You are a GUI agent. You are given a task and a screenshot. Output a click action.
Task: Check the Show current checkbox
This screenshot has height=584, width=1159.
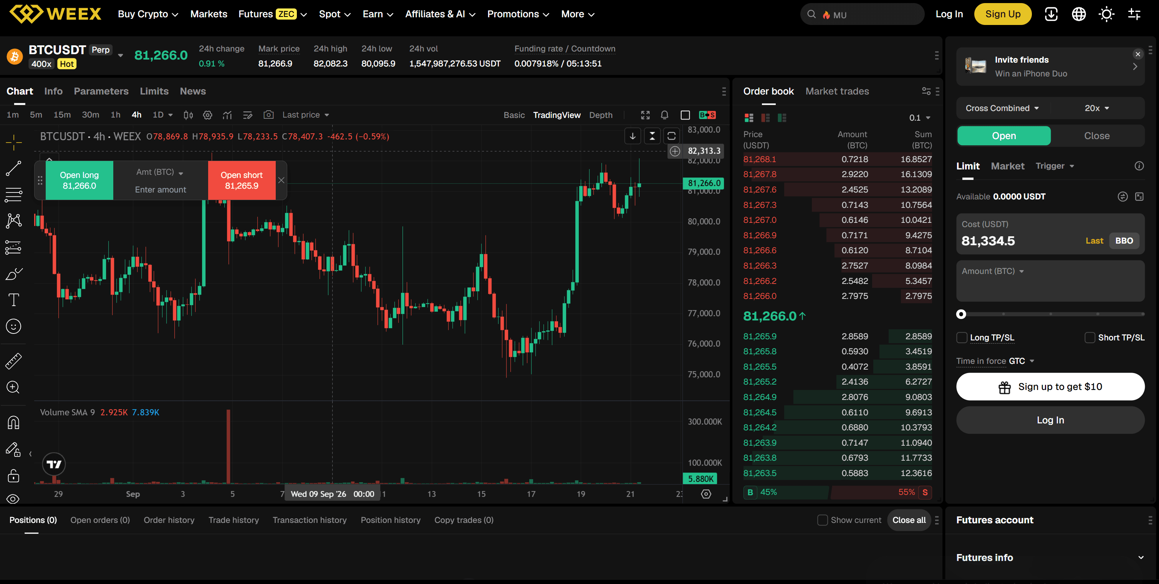(823, 520)
